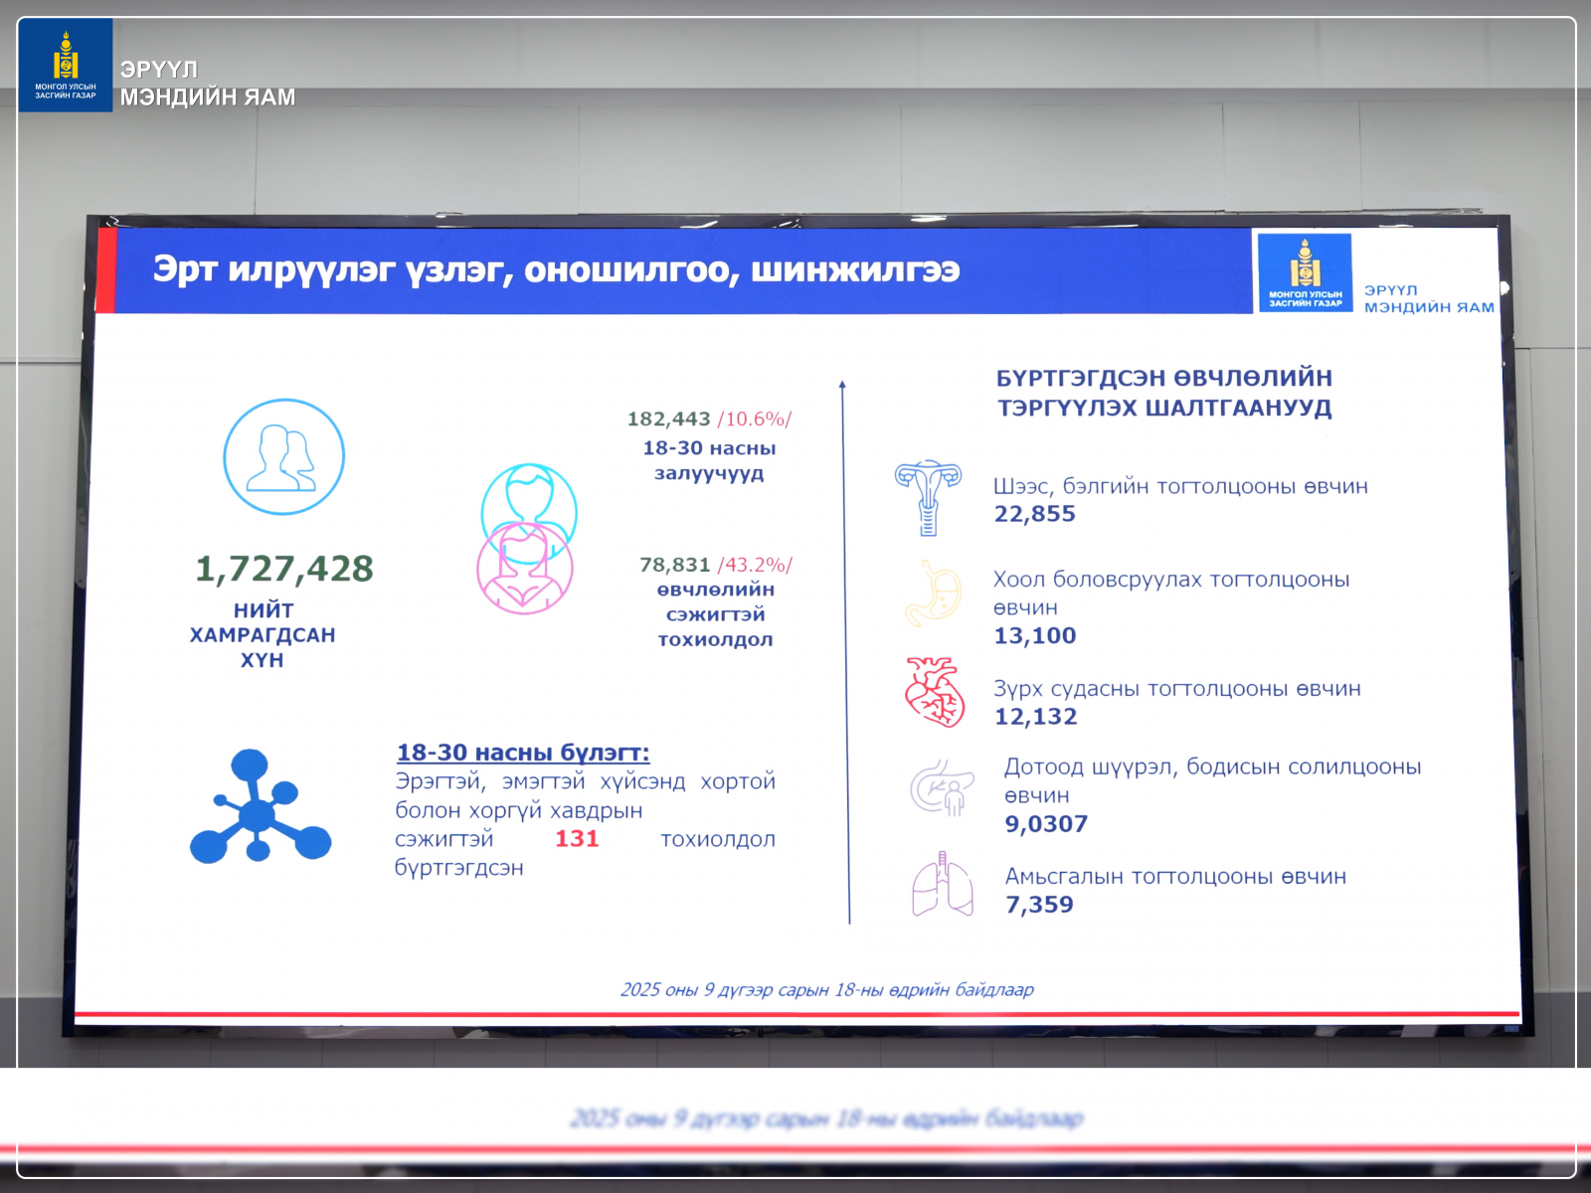Viewport: 1591px width, 1193px height.
Task: Select the red heart cardiovascular icon
Action: [x=935, y=692]
